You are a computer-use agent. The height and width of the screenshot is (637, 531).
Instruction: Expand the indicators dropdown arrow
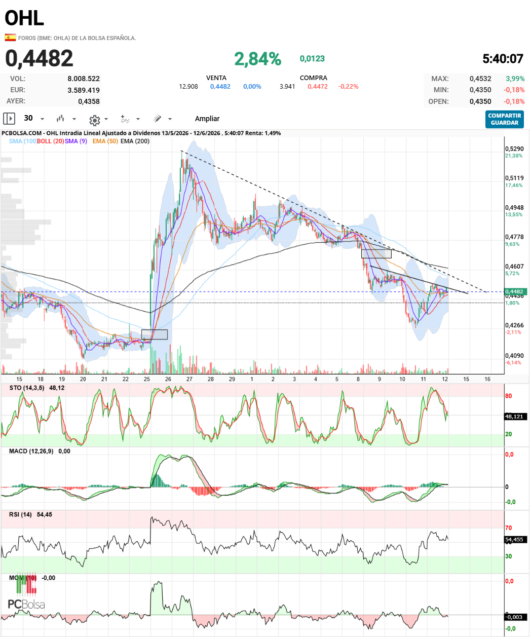pos(138,120)
